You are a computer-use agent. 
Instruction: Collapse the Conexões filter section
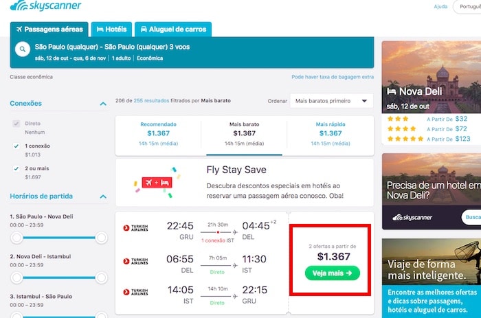click(x=103, y=104)
